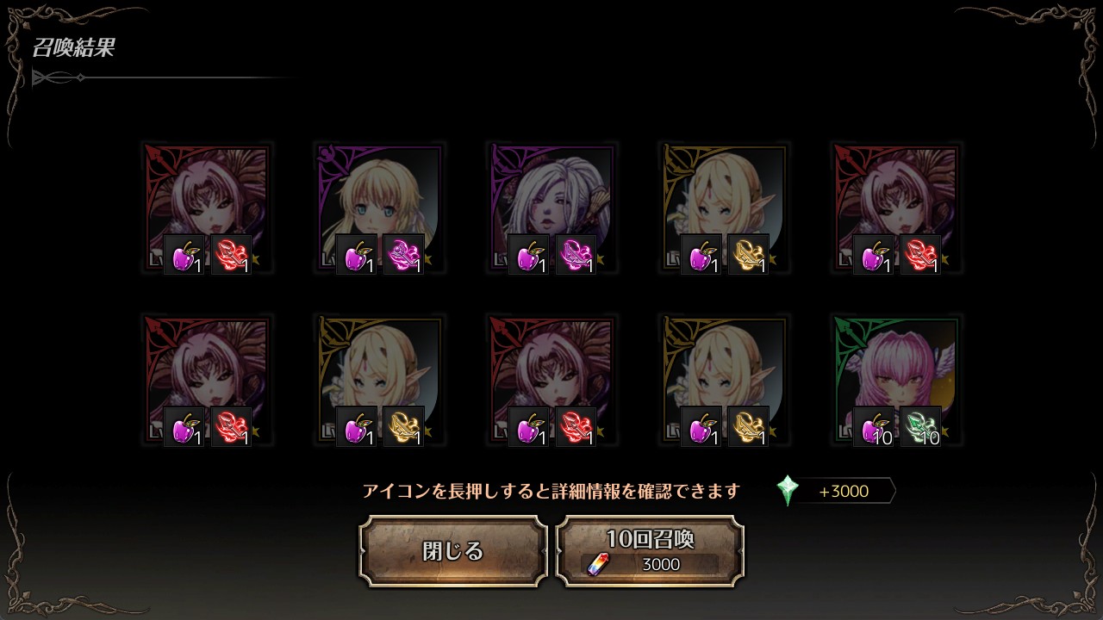Click the green gem currency icon near +3000
Viewport: 1103px width, 620px height.
[788, 491]
